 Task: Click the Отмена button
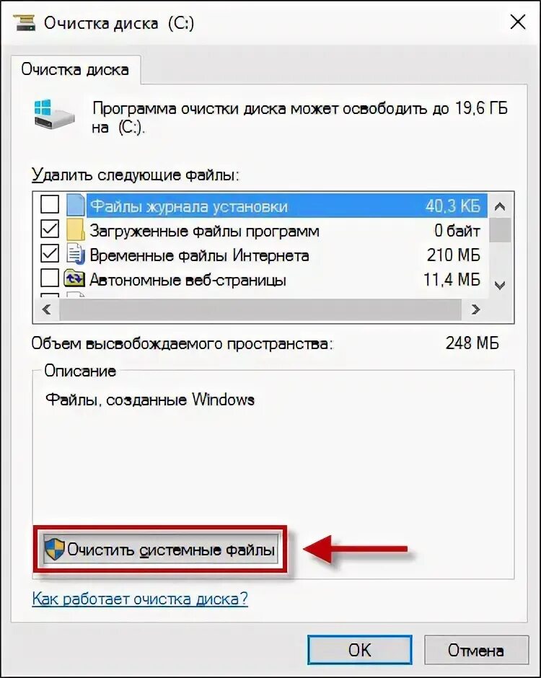[475, 650]
